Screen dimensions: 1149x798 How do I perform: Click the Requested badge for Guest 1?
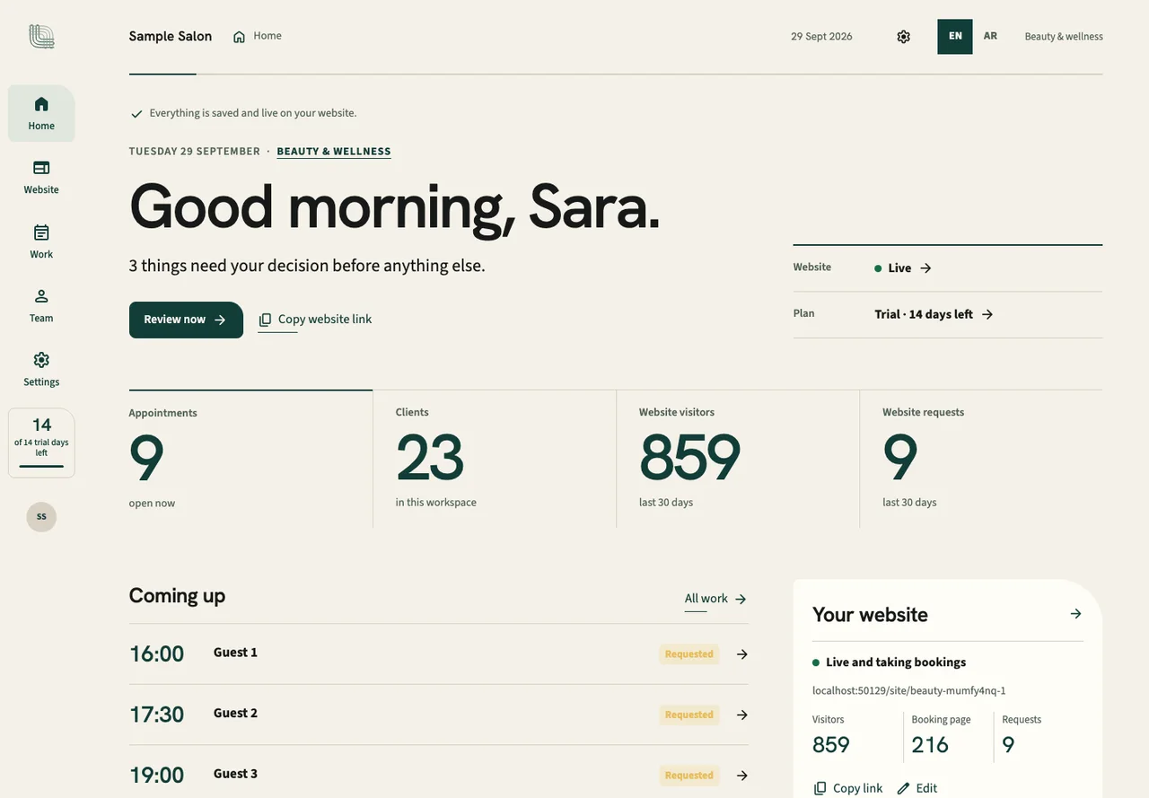(x=689, y=654)
